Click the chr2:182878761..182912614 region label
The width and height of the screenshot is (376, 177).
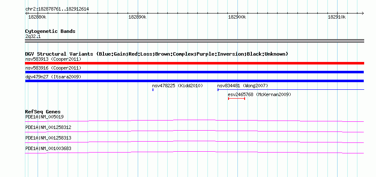click(x=57, y=9)
